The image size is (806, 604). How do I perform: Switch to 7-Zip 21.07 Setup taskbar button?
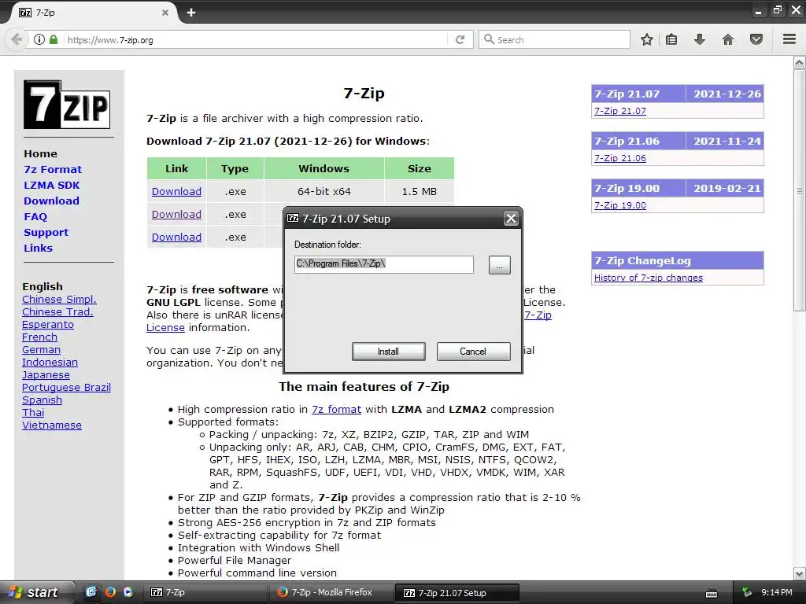[457, 593]
